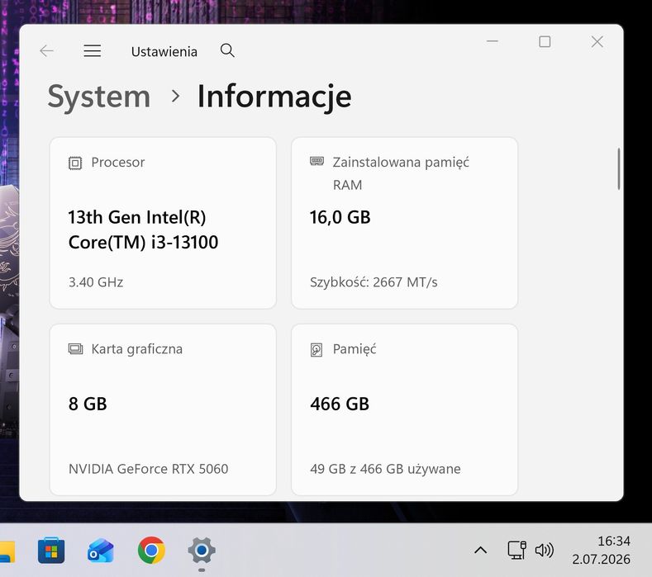652x577 pixels.
Task: Click the Settings gear taskbar icon
Action: click(x=202, y=551)
